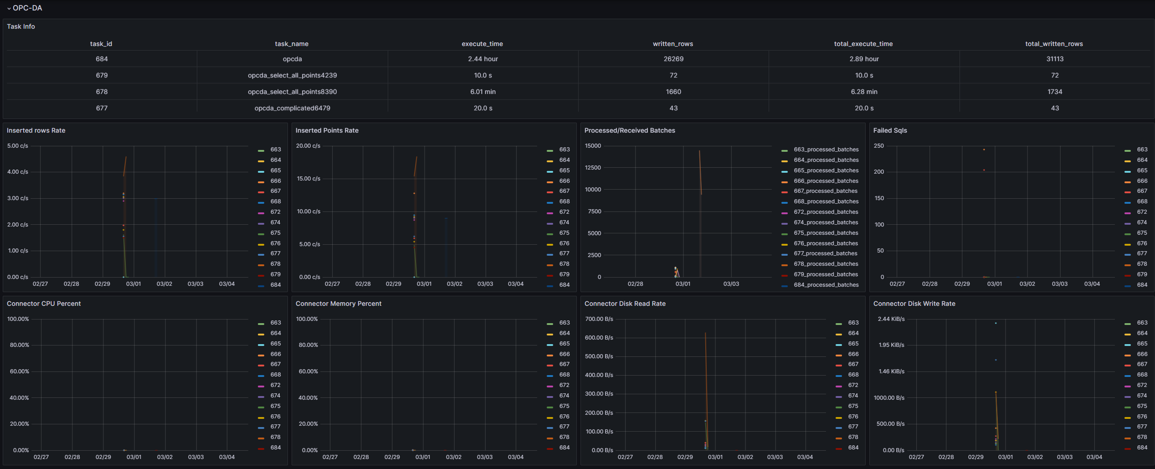Sort table by task_id column header
The width and height of the screenshot is (1155, 469).
click(101, 44)
